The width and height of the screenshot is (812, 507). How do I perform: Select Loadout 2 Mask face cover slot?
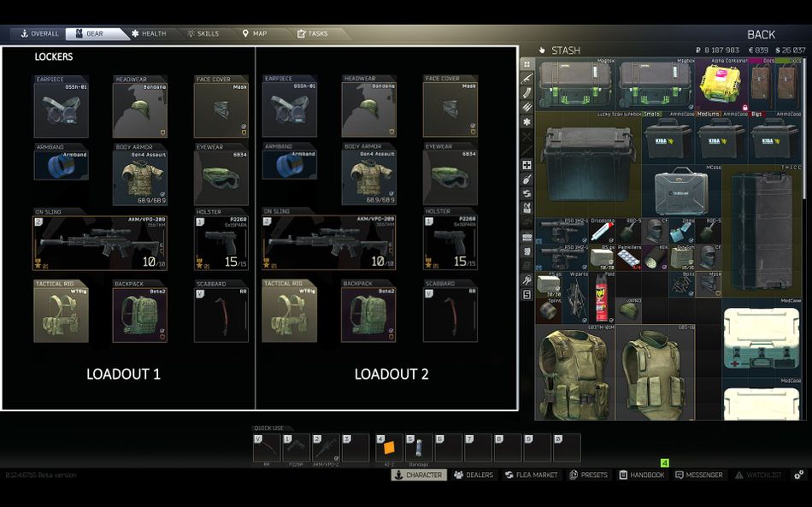point(450,109)
